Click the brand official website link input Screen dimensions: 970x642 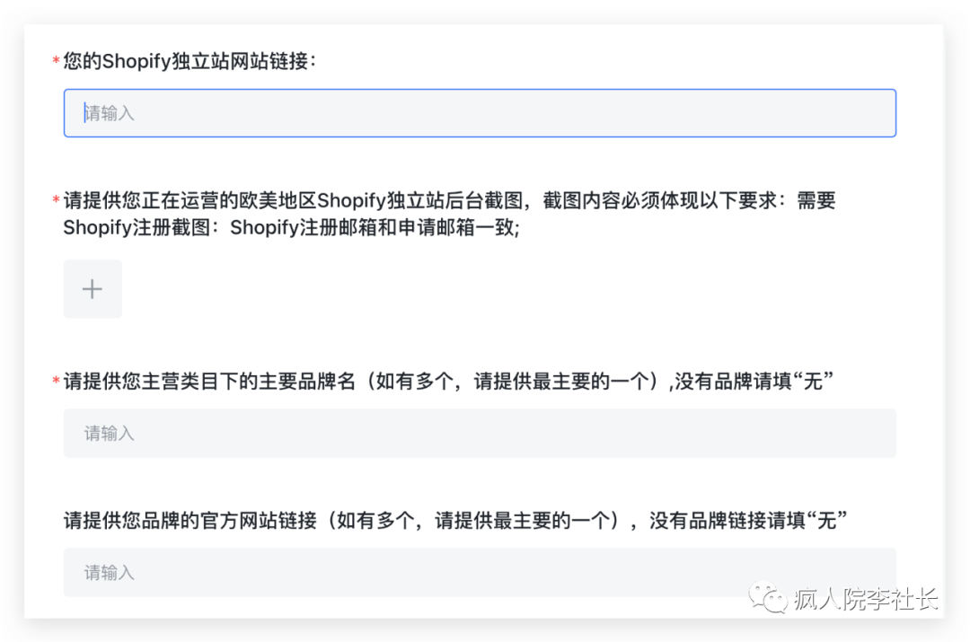(479, 572)
